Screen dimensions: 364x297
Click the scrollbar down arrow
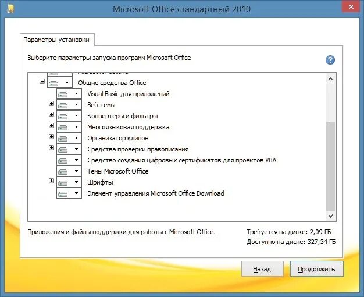coord(331,216)
